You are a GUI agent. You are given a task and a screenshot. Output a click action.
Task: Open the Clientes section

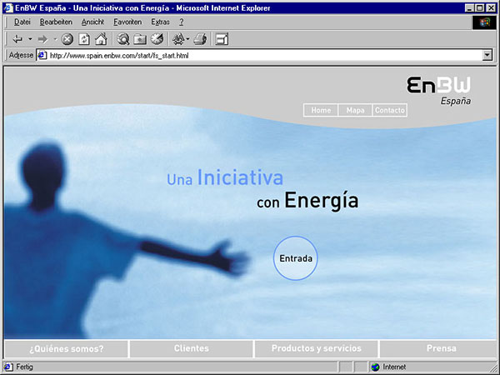pyautogui.click(x=192, y=348)
